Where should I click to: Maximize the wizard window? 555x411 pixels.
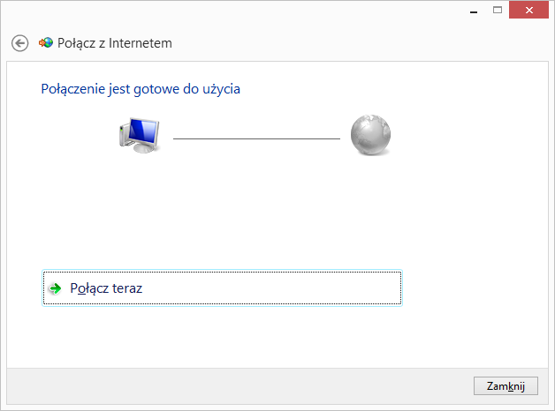[x=497, y=10]
